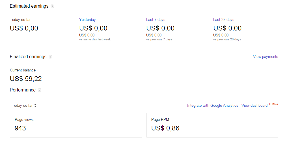Click the Today so far earnings amount

click(x=24, y=28)
